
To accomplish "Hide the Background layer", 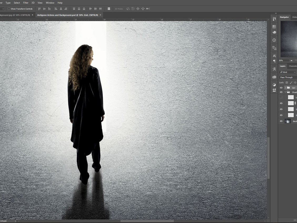I will (281, 121).
